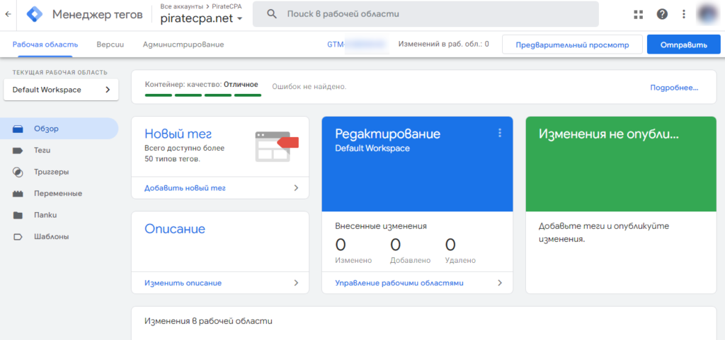
Task: Go to Переменные in the sidebar
Action: click(59, 194)
